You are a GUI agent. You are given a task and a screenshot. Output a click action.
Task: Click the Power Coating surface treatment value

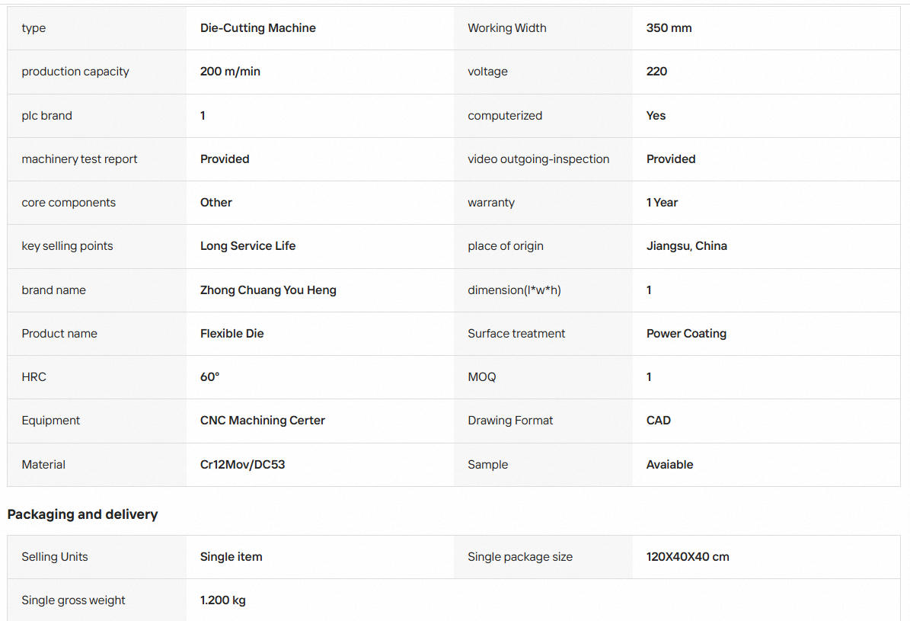pos(686,334)
